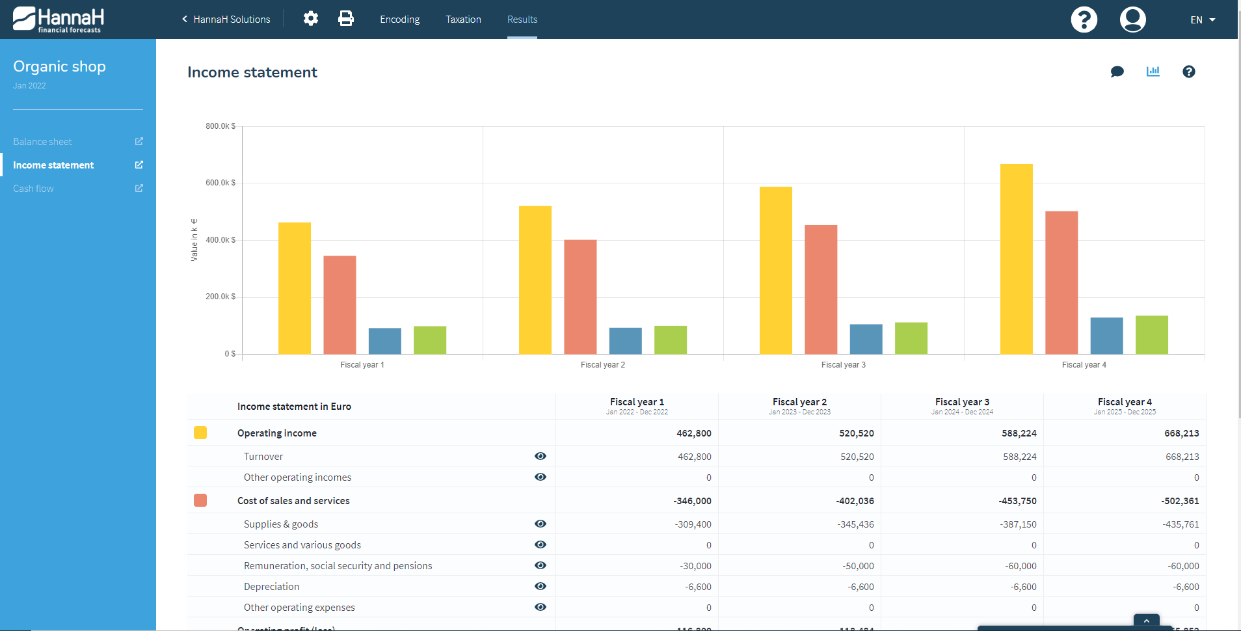This screenshot has height=631, width=1241.
Task: Go back to HannaH Solutions
Action: tap(226, 20)
